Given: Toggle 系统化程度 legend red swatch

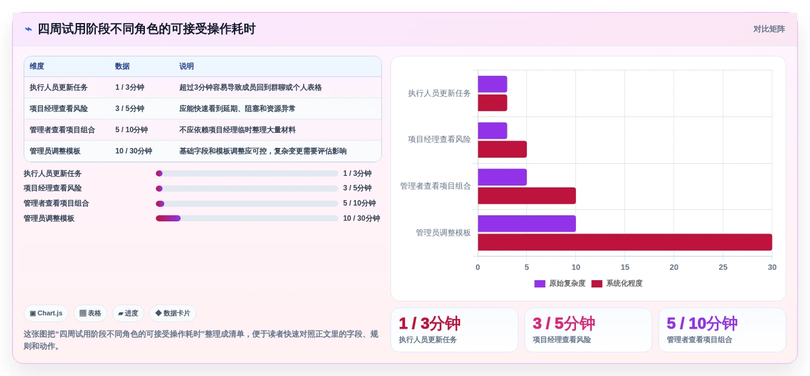Looking at the screenshot, I should coord(597,284).
